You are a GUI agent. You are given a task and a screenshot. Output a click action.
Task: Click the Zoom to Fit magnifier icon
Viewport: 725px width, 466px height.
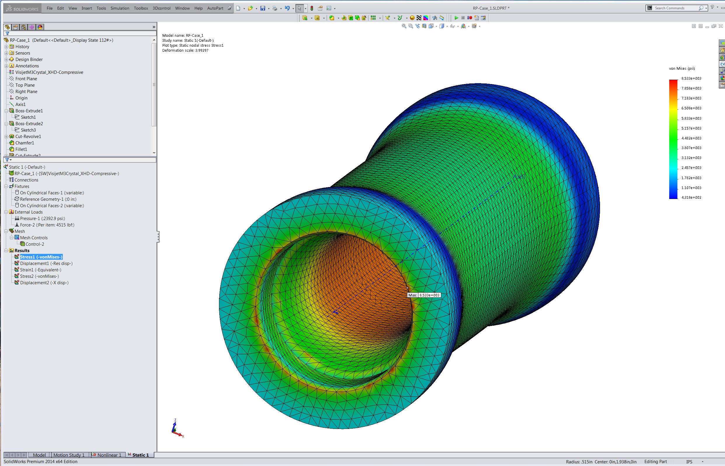(404, 26)
